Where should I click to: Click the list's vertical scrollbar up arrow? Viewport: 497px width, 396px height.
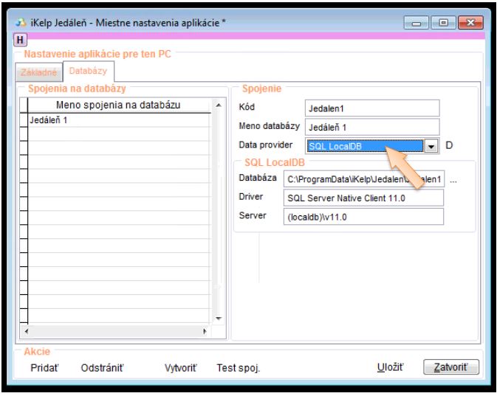click(217, 105)
